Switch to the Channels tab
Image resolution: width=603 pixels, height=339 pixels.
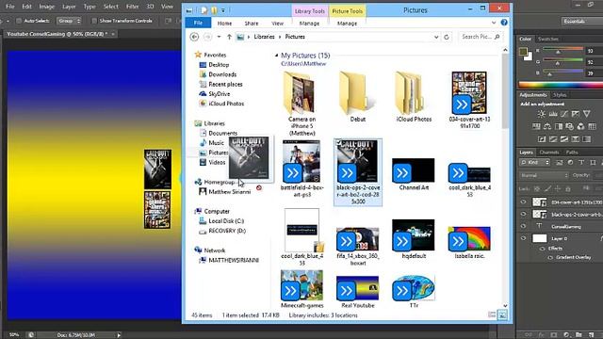tap(548, 153)
